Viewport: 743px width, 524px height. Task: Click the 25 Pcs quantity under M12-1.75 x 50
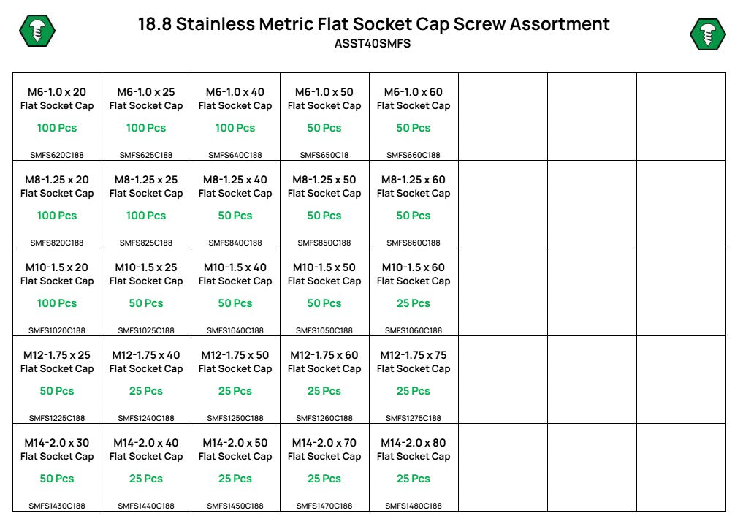click(235, 391)
